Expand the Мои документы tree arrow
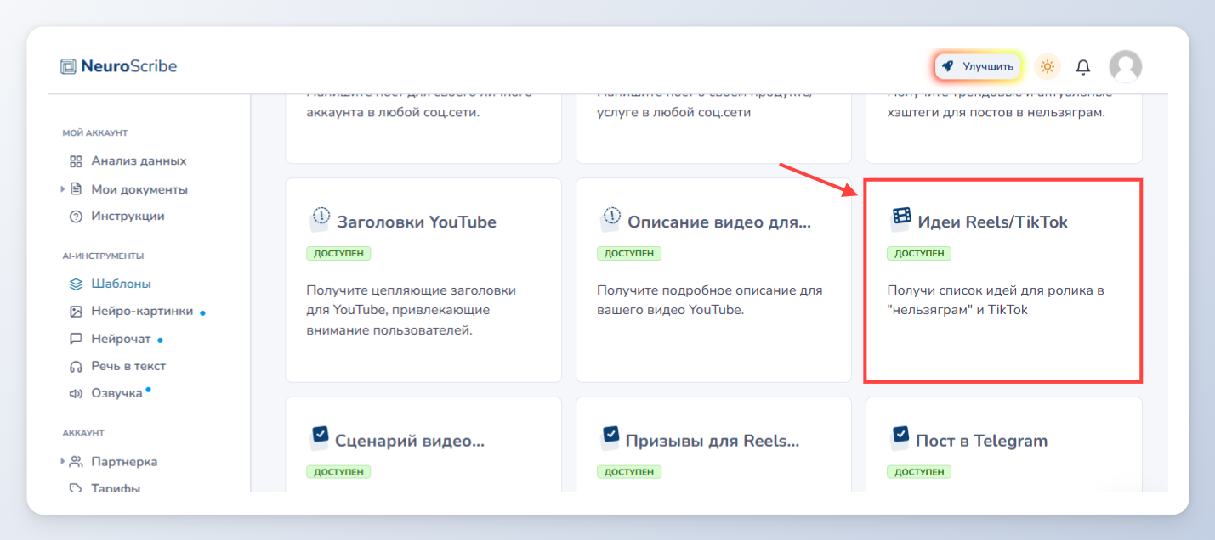The image size is (1215, 540). 62,189
